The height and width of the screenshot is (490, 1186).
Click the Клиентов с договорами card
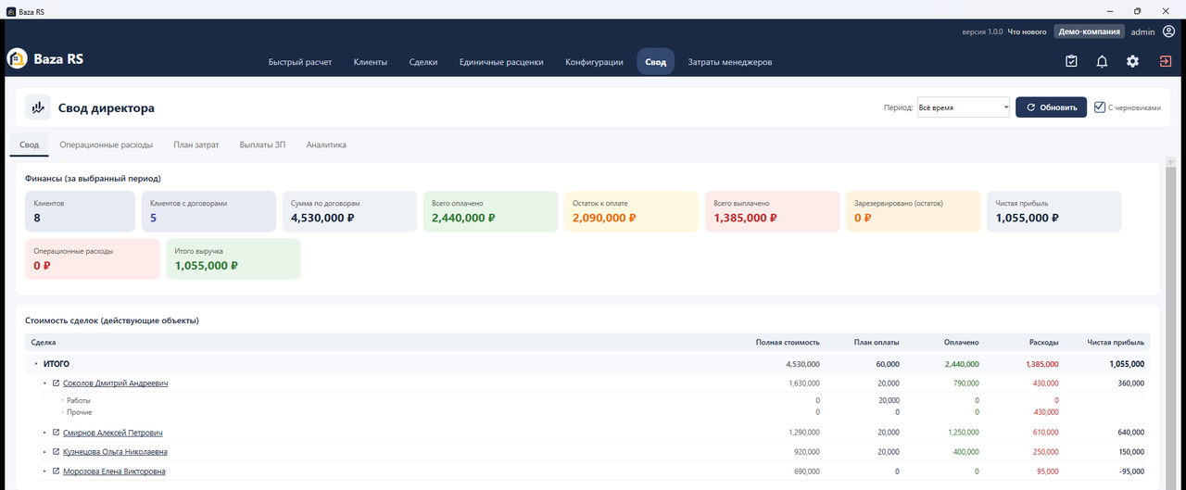(208, 211)
